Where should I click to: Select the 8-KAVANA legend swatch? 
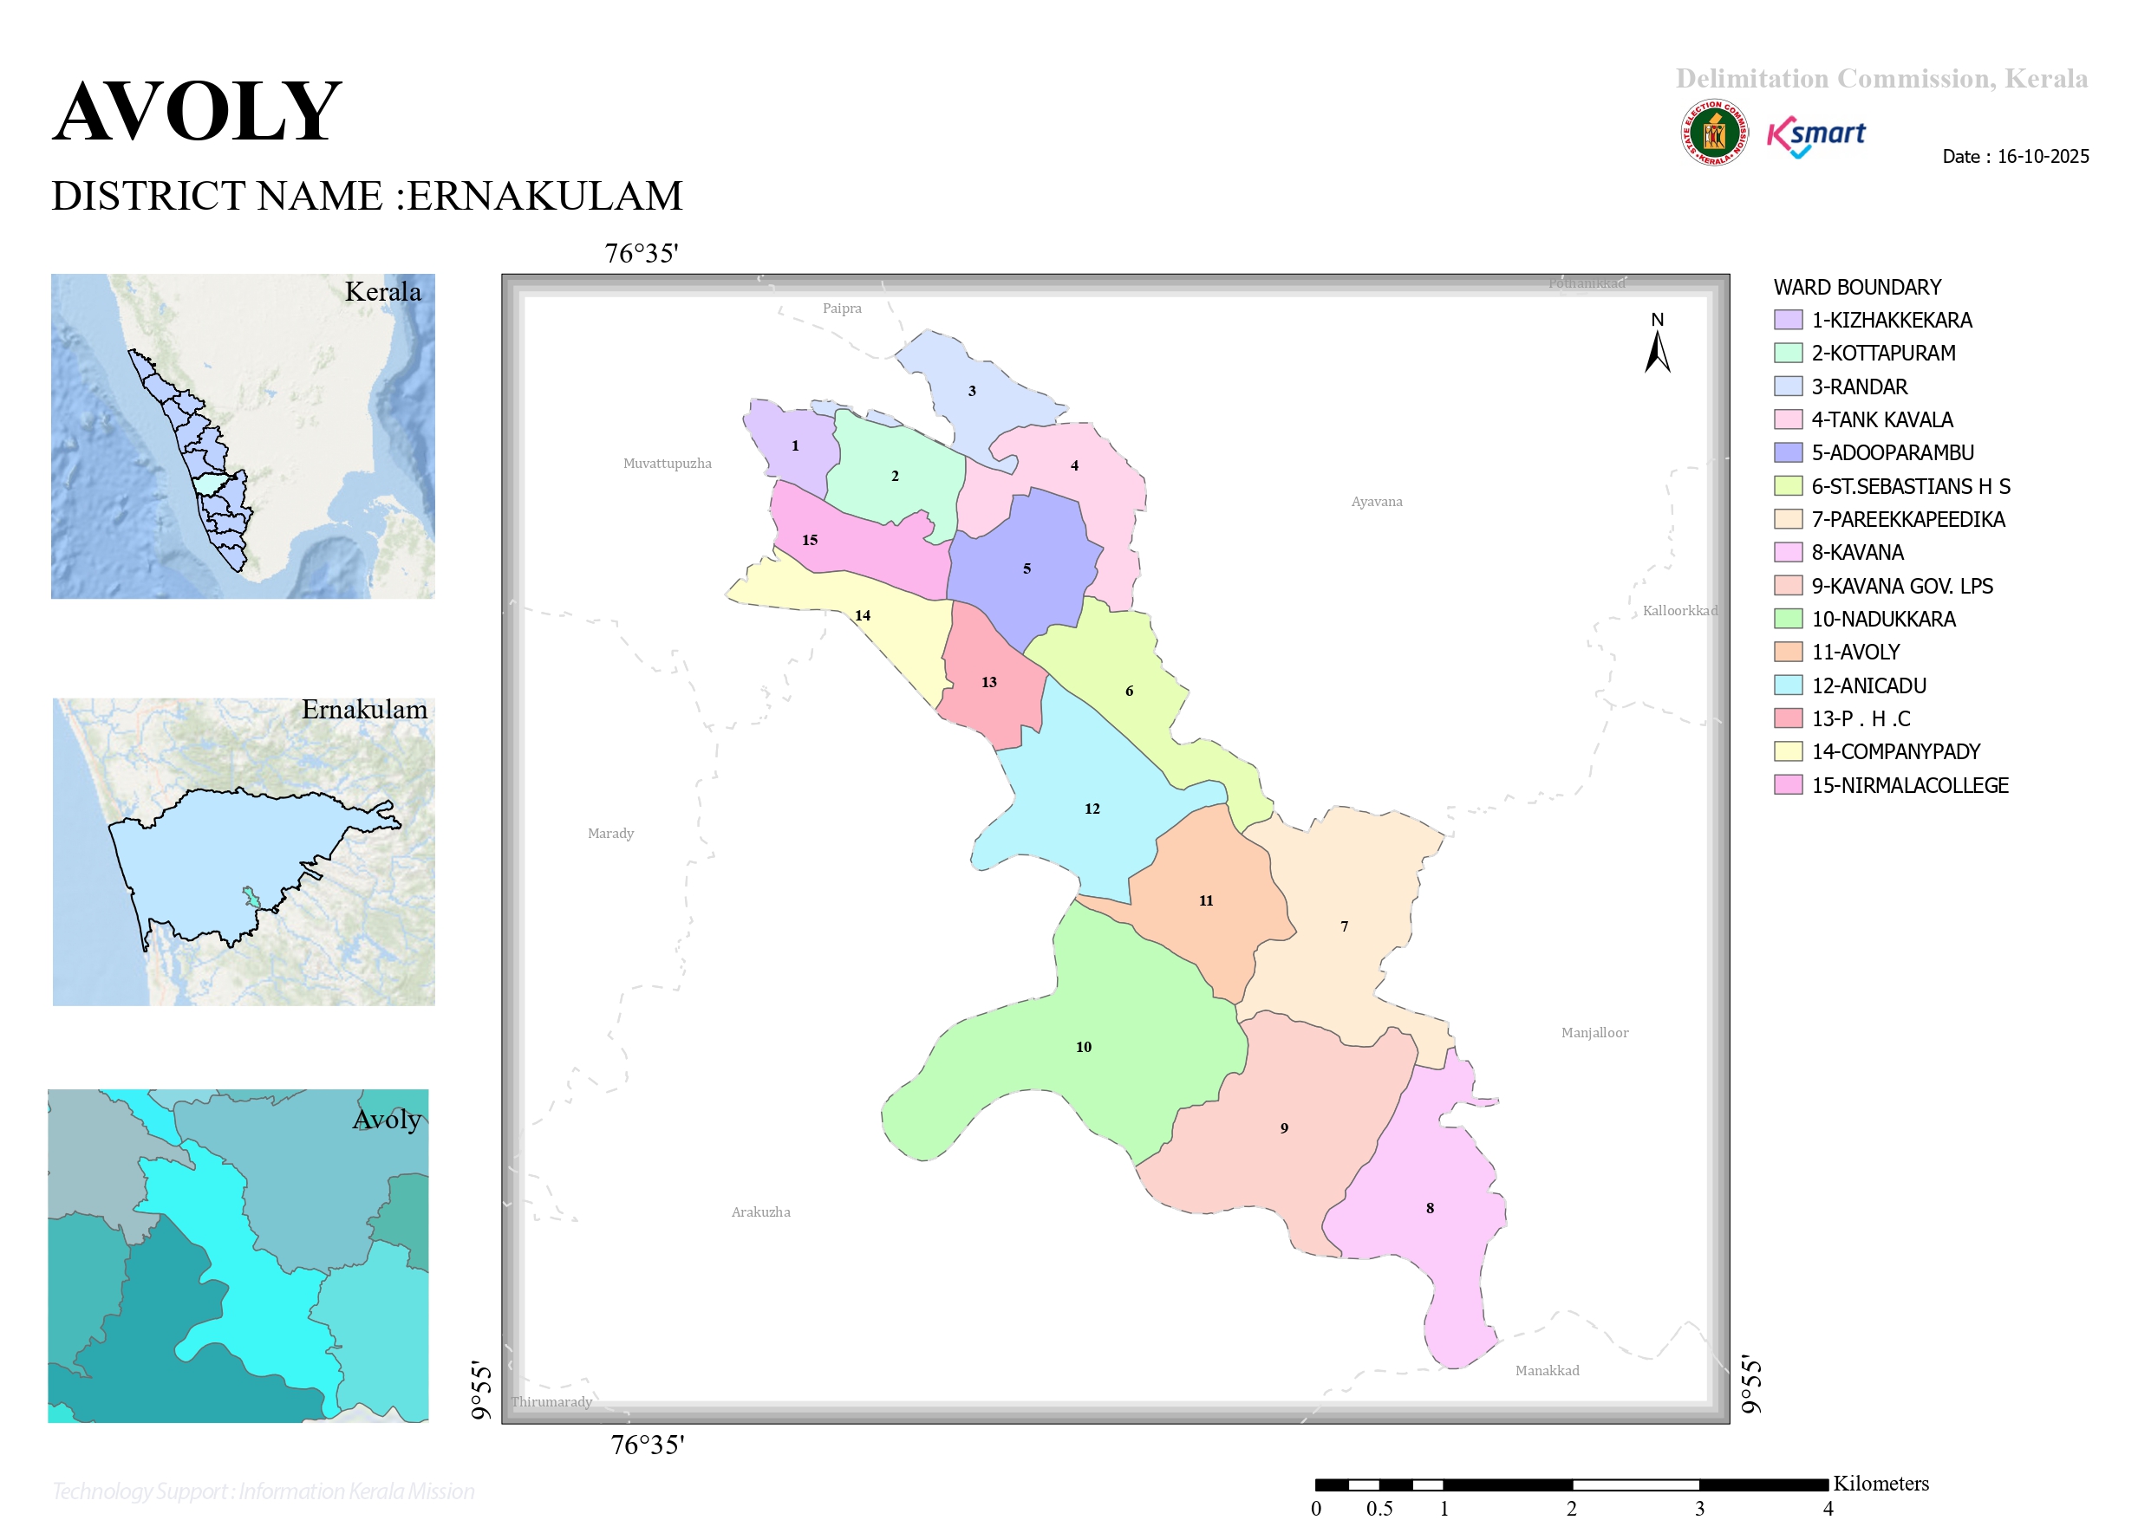pyautogui.click(x=1788, y=553)
